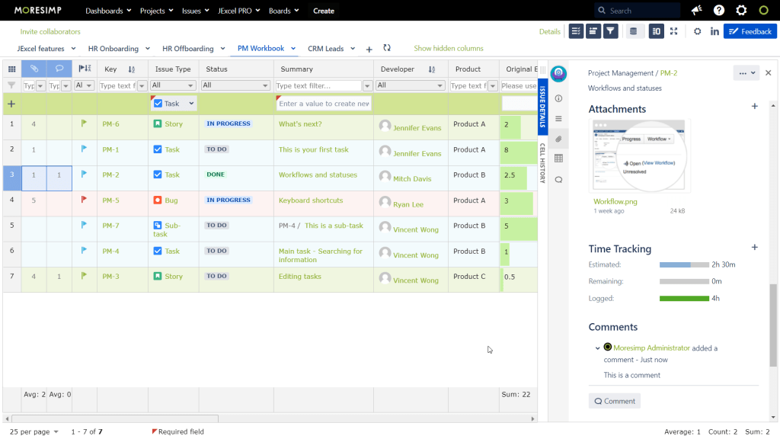Click the refresh icon next to the workbook tabs
This screenshot has height=439, width=780.
[x=387, y=47]
